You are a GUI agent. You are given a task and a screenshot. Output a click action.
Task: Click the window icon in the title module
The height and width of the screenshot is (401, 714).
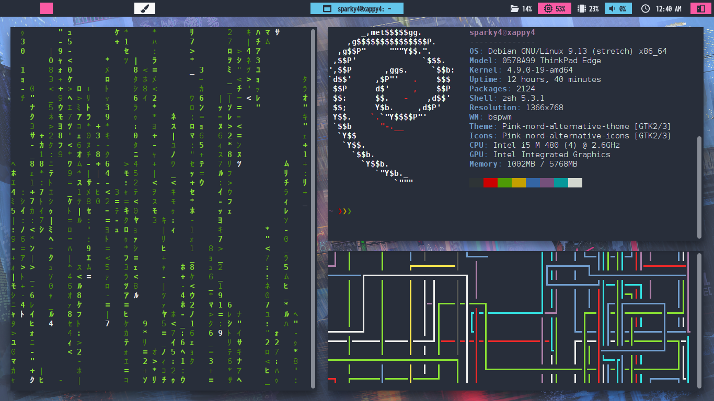(x=327, y=9)
